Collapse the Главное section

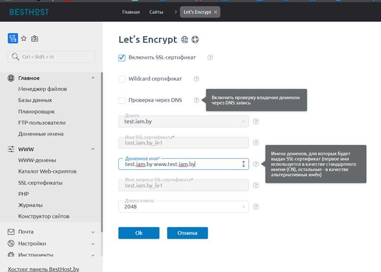click(x=93, y=78)
